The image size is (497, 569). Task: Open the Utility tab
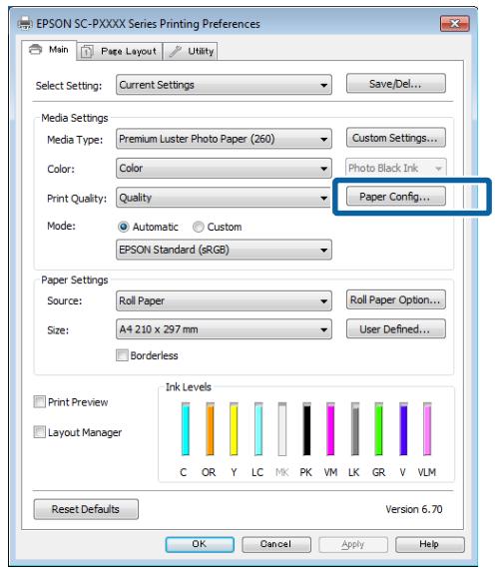click(191, 51)
